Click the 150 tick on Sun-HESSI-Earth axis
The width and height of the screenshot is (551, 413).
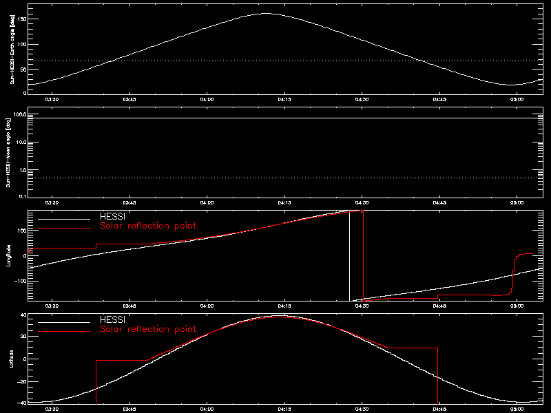[x=22, y=19]
